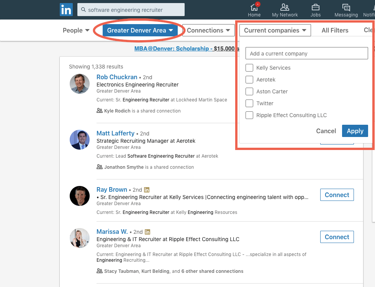Click 'Strategic Recruiting Manager at Aerotek' headline
Image resolution: width=375 pixels, height=287 pixels.
[x=146, y=141]
